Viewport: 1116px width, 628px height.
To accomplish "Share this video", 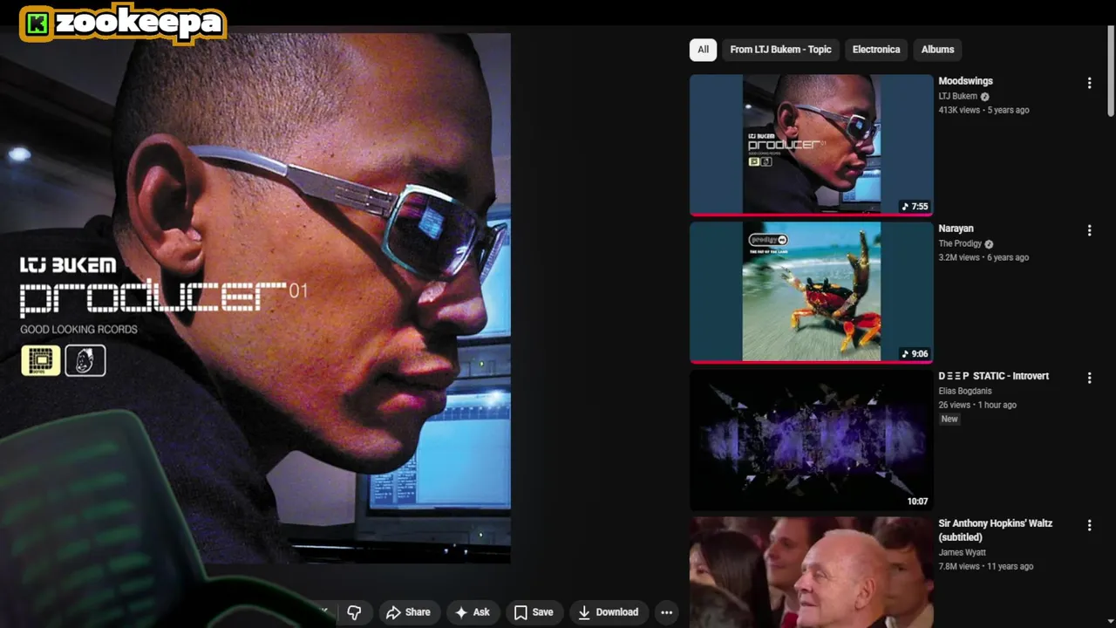I will tap(409, 612).
